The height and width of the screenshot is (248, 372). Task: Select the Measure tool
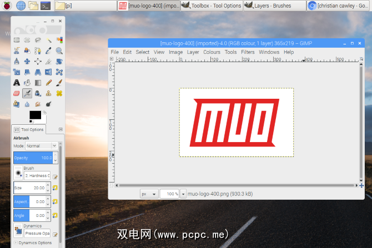(17, 62)
